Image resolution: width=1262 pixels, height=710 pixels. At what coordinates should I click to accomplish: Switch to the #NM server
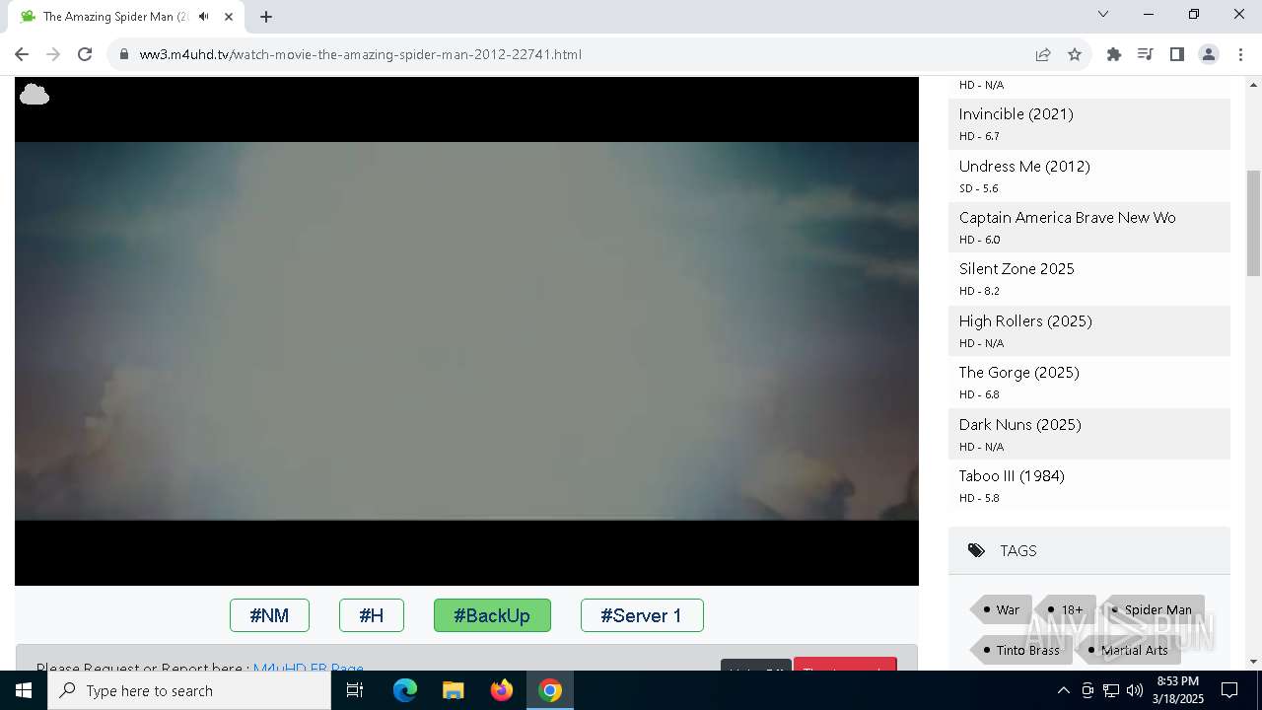(269, 615)
